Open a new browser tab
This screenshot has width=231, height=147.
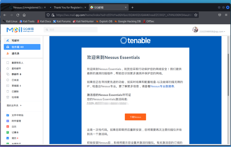pos(133,7)
